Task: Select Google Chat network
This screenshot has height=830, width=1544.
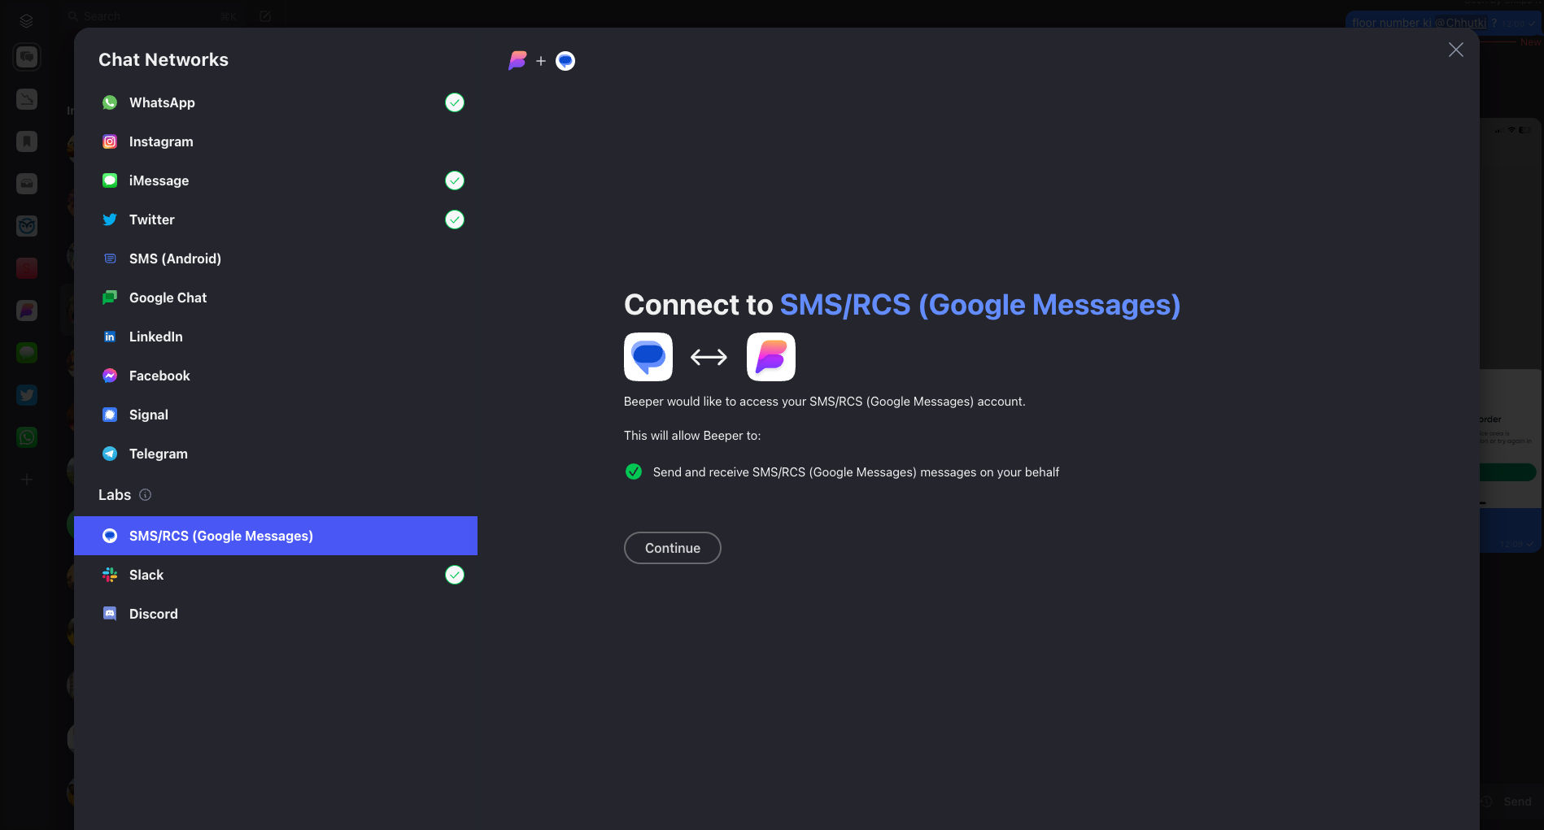Action: (x=276, y=298)
